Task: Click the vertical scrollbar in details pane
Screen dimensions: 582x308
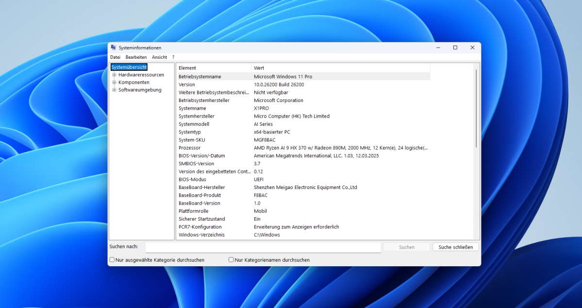Action: coord(476,108)
